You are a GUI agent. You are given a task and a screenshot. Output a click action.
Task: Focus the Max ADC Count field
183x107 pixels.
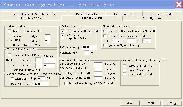pos(40,84)
